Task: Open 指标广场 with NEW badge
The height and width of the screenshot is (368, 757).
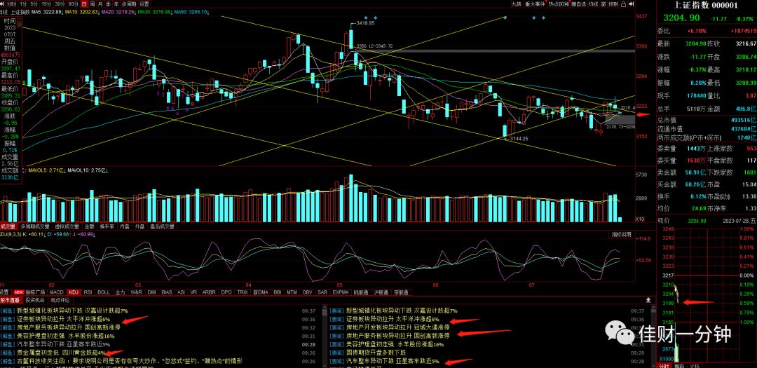Action: click(x=29, y=292)
